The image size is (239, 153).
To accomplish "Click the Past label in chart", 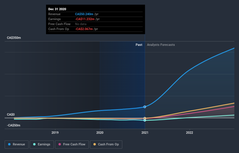I will pos(139,45).
